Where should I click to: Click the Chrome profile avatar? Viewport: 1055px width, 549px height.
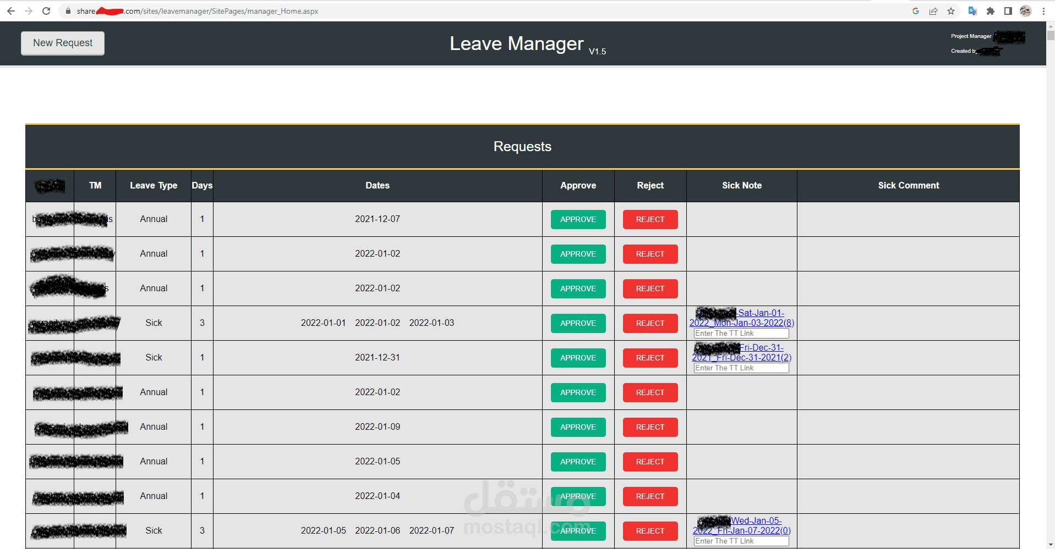[x=1025, y=11]
